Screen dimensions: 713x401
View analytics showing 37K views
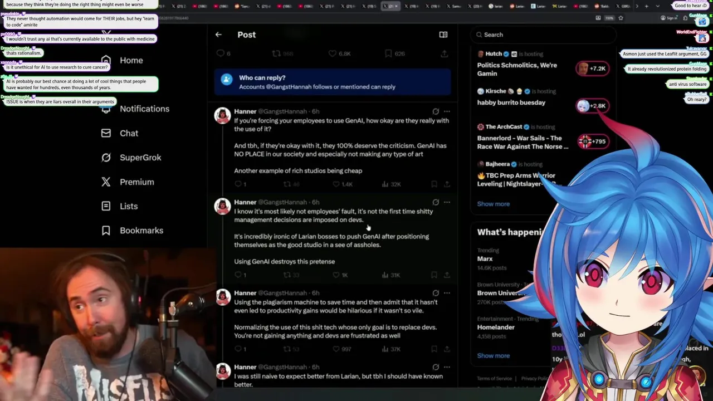(391, 349)
